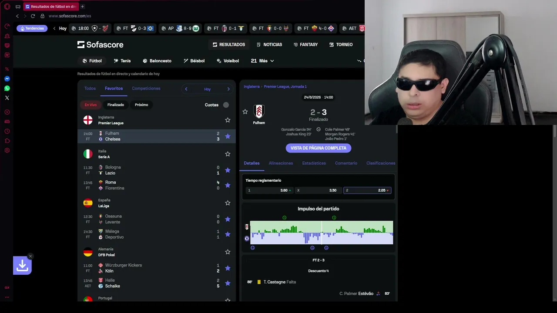Select draw odds 3.50
The width and height of the screenshot is (557, 313).
[318, 190]
